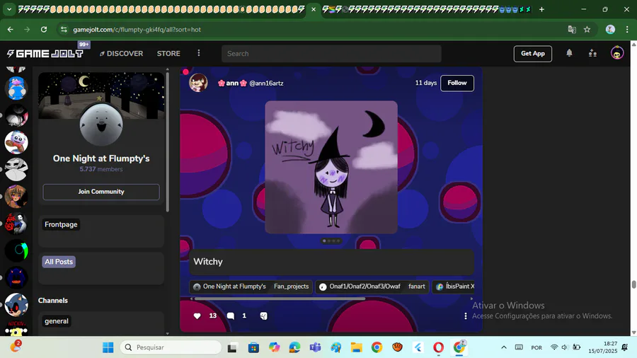Select the Frontpage channel
The image size is (637, 358).
[61, 224]
